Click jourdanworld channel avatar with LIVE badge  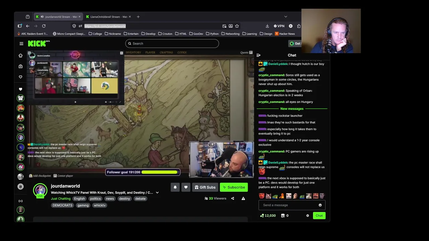click(40, 190)
